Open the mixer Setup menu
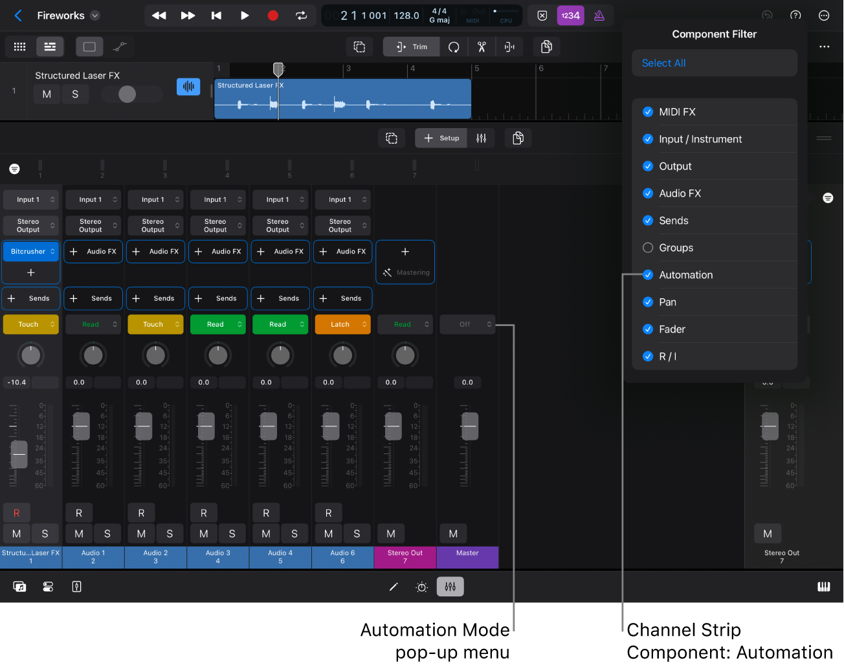Viewport: 844px width, 665px height. (x=441, y=138)
